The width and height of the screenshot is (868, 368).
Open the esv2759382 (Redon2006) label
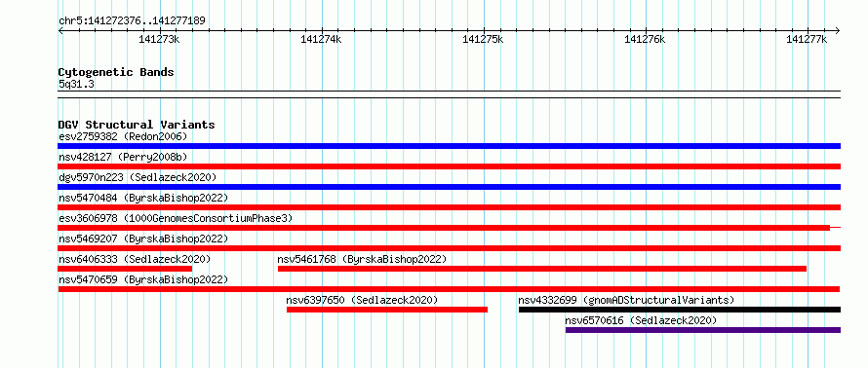tap(123, 136)
